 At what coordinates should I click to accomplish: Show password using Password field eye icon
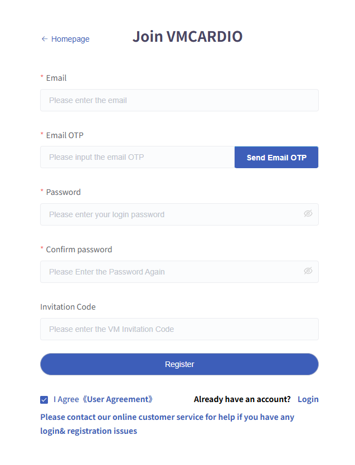click(308, 213)
